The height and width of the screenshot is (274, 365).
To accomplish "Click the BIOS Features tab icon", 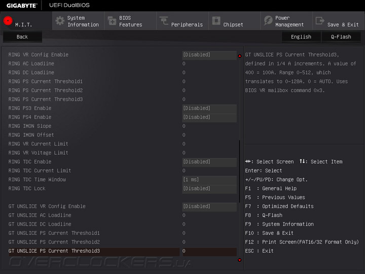I will (x=112, y=21).
